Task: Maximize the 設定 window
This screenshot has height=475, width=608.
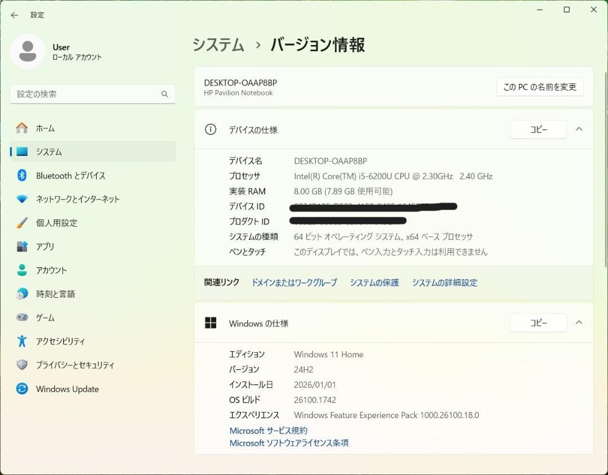Action: pyautogui.click(x=566, y=10)
